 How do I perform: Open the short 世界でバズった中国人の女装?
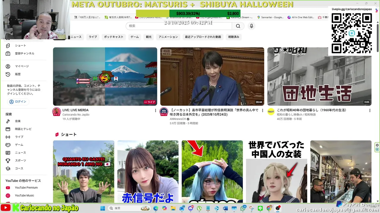(276, 172)
